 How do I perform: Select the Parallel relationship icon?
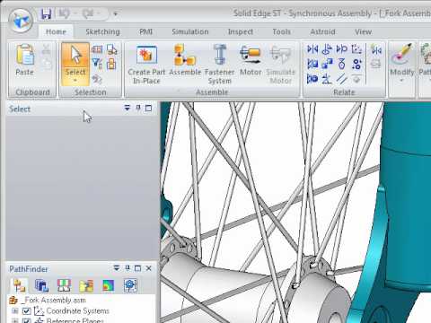click(341, 79)
